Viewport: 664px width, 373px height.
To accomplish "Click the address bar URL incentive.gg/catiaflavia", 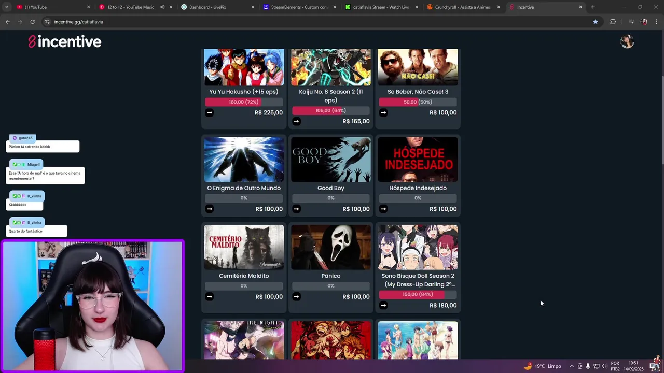I will (x=79, y=22).
